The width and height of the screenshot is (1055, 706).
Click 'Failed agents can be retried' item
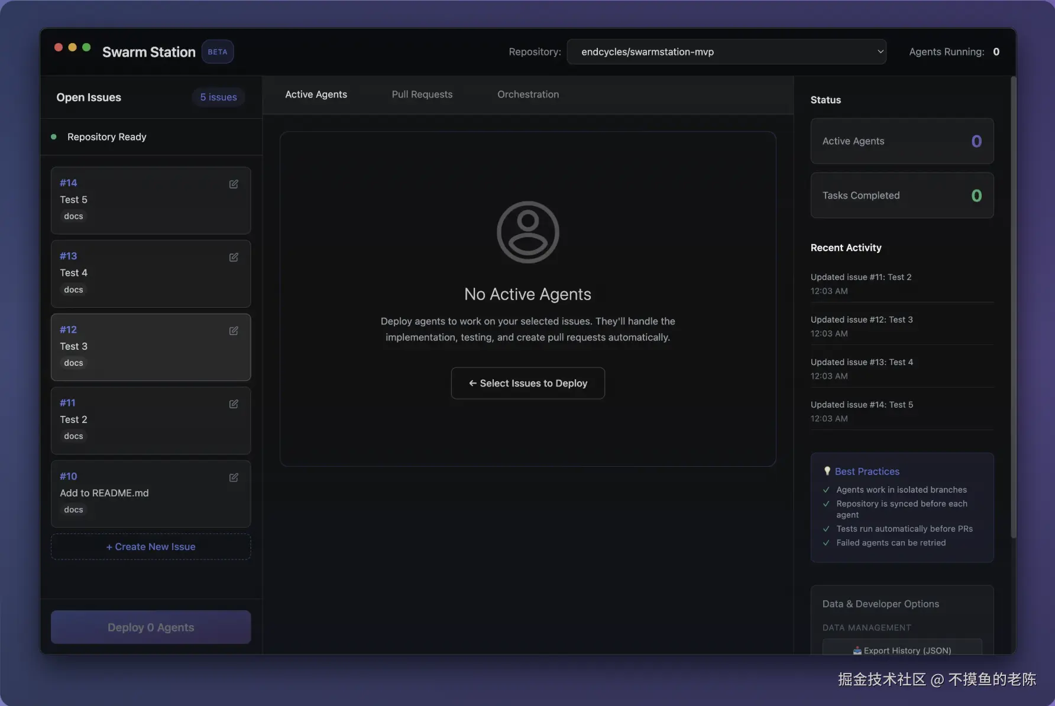click(891, 543)
